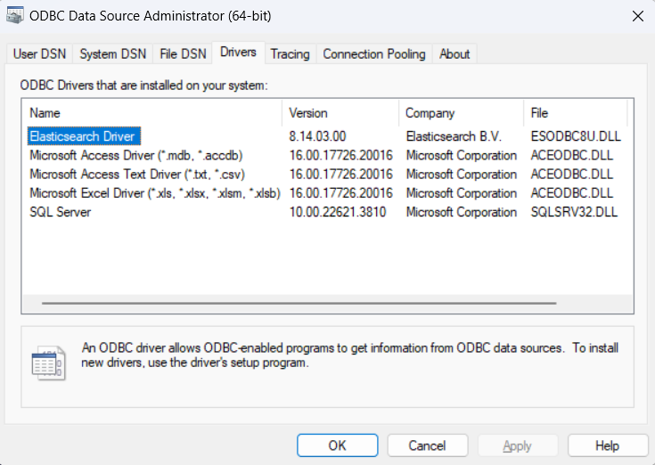Click the SQLSRV32.DLL file cell
Viewport: 655px width, 465px height.
click(574, 212)
